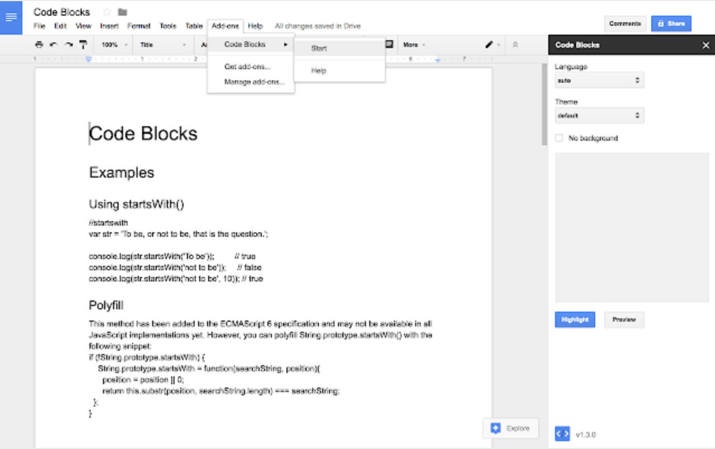Open the 100% zoom dropdown
The height and width of the screenshot is (449, 715).
tap(114, 45)
